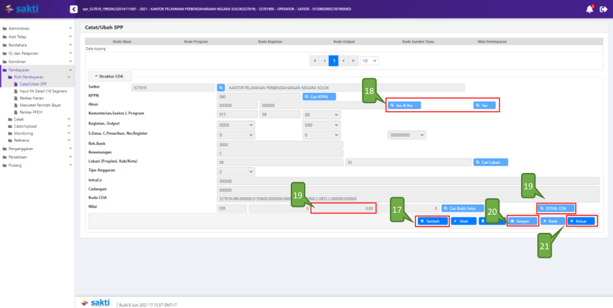This screenshot has height=308, width=613.
Task: Open the No.Register dropdown showing 00000000
Action: (406, 134)
